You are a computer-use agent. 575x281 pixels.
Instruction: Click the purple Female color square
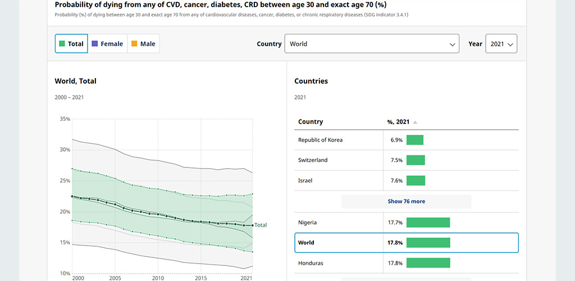point(94,44)
